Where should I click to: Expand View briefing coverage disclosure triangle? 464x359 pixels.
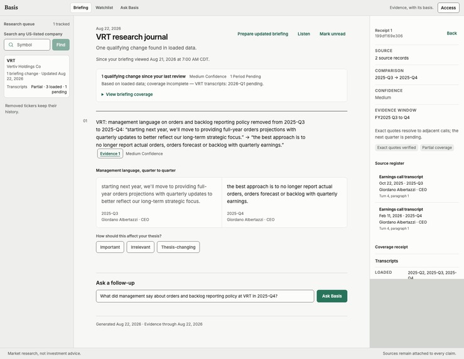pyautogui.click(x=103, y=95)
